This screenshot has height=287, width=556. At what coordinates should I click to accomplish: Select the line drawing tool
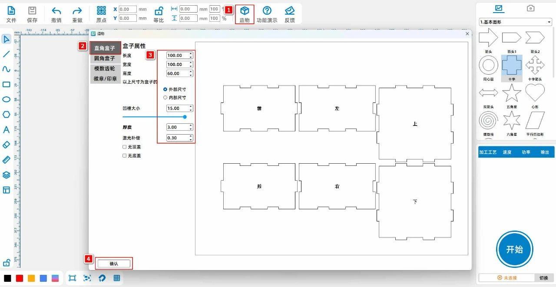(x=7, y=54)
